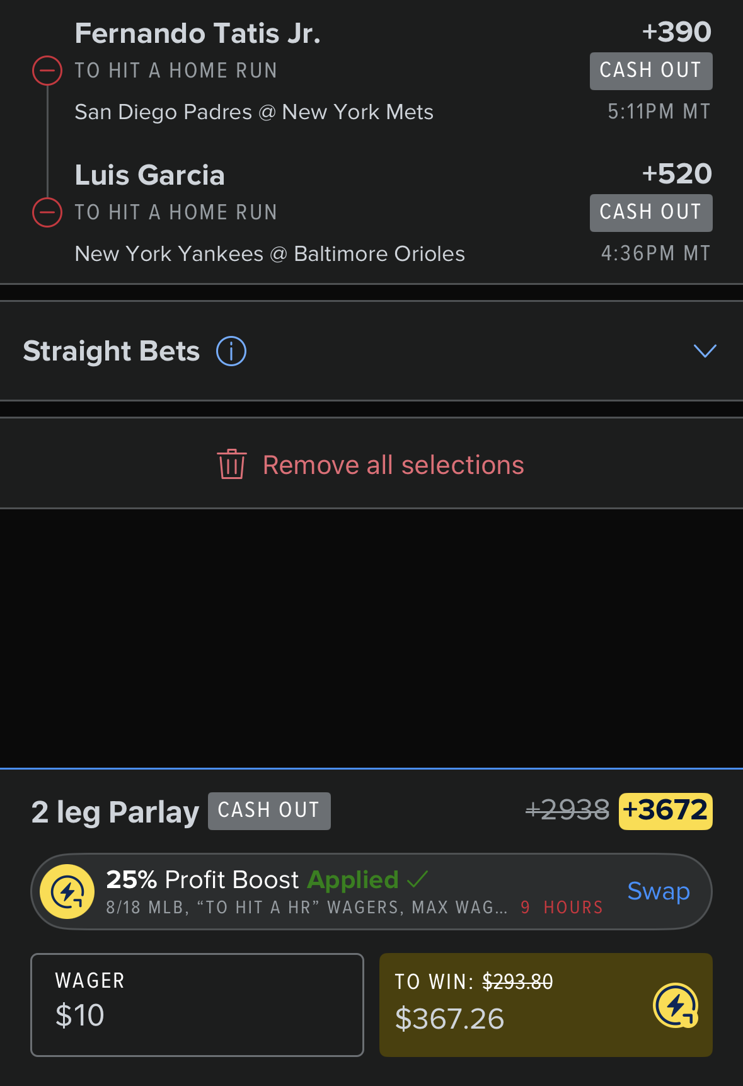Remove Luis Garcia selection with minus icon

pyautogui.click(x=47, y=212)
